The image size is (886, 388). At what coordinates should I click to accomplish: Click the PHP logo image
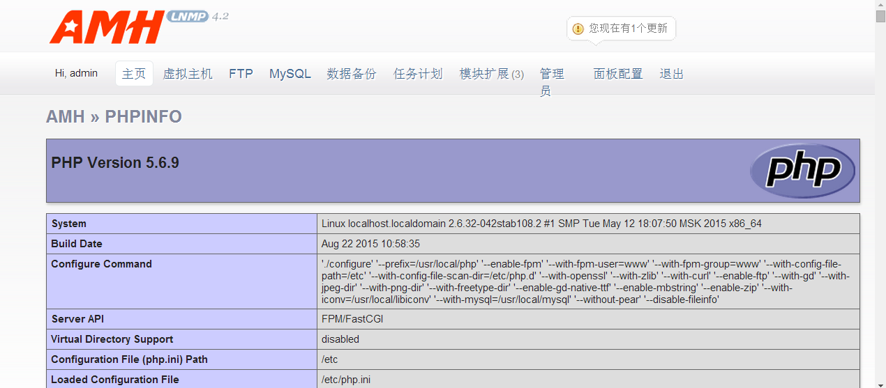802,171
